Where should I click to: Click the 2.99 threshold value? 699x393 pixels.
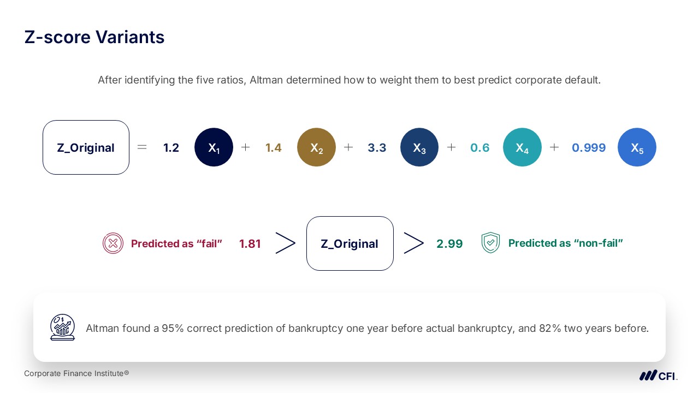coord(449,244)
